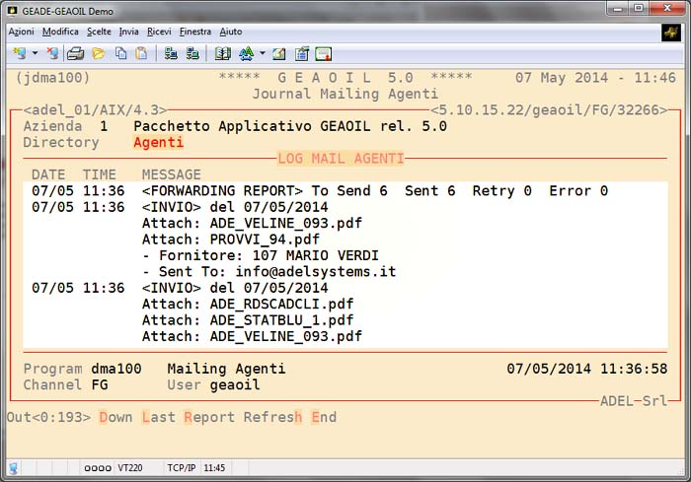
Task: Click the book icon in toolbar
Action: click(222, 53)
